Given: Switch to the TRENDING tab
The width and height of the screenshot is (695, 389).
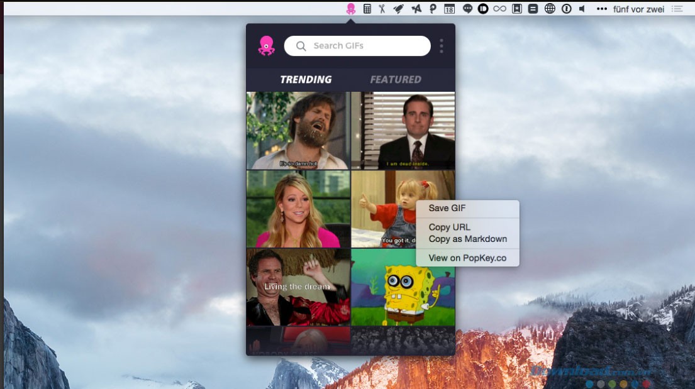Looking at the screenshot, I should click(306, 80).
